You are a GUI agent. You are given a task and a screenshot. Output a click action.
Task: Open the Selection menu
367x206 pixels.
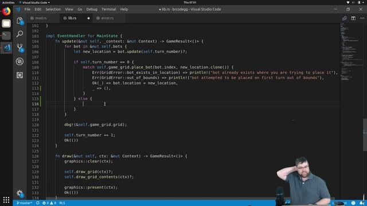tap(53, 9)
